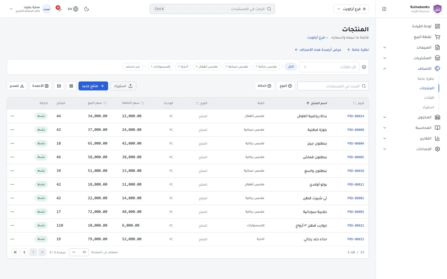Open rows per page dropdown

(x=79, y=252)
